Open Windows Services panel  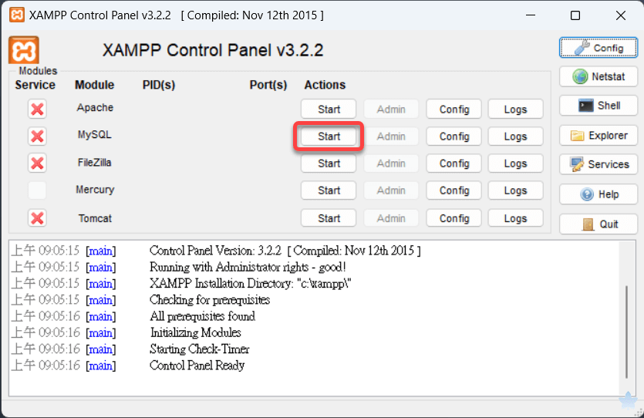(x=598, y=164)
